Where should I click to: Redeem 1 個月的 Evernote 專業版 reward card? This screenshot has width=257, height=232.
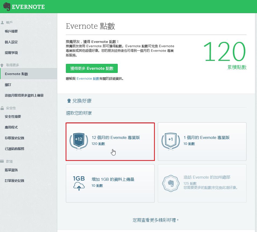pyautogui.click(x=202, y=142)
